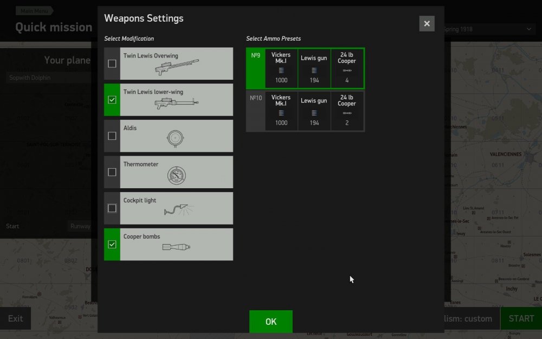Click Exit in the Quick mission window
Image resolution: width=542 pixels, height=339 pixels.
click(x=16, y=318)
